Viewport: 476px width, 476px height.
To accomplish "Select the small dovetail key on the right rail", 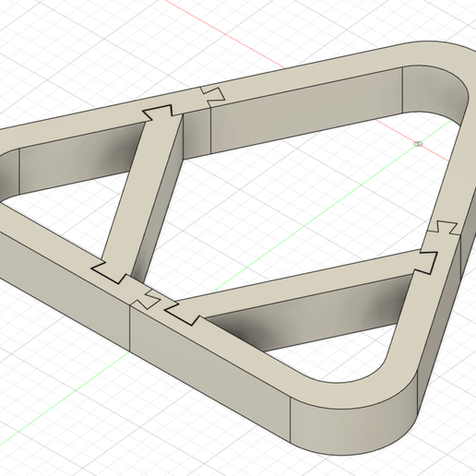I will click(446, 228).
